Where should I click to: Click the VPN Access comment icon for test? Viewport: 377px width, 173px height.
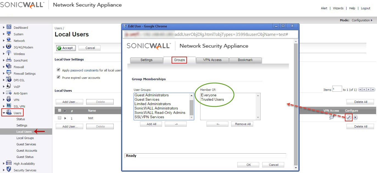pyautogui.click(x=332, y=117)
